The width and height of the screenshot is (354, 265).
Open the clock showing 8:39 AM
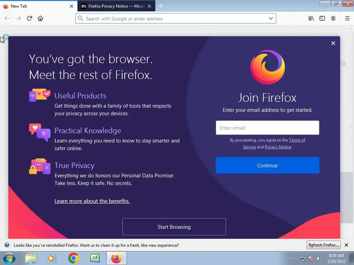[x=336, y=258]
